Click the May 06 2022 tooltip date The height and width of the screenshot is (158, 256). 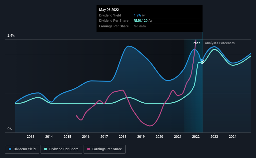coord(109,10)
